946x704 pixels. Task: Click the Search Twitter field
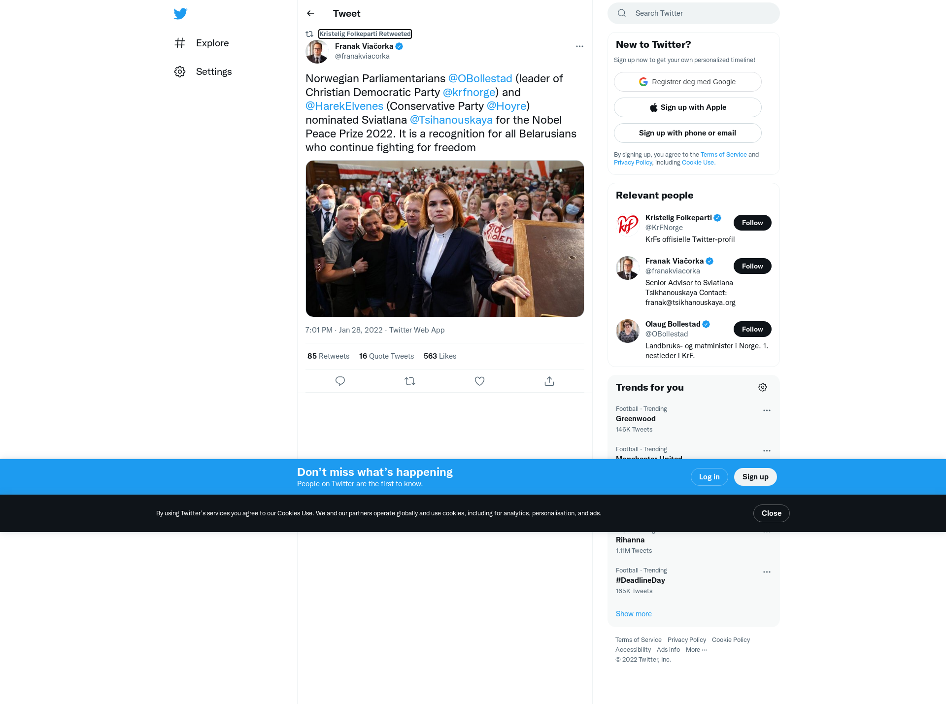(694, 13)
